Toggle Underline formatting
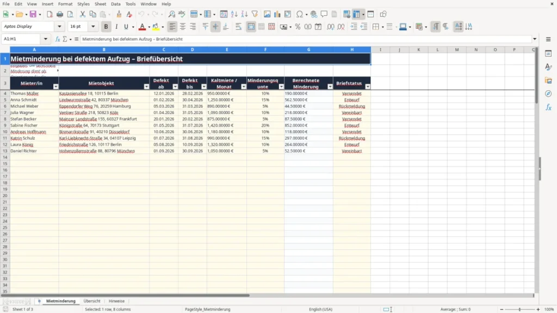 click(x=126, y=27)
